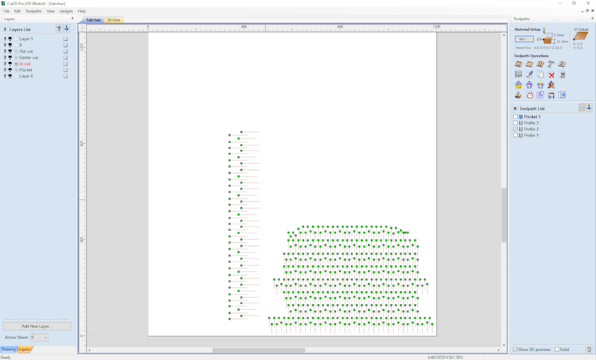596x360 pixels.
Task: Click the Preview toolpaths icon
Action: point(519,95)
